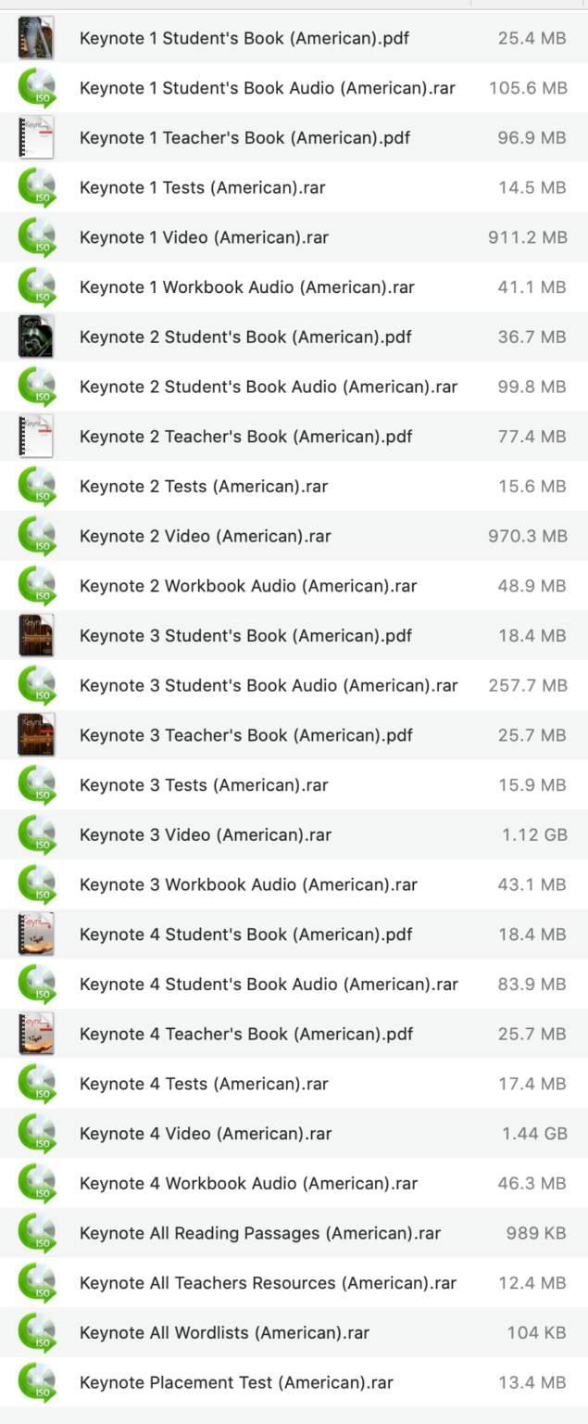Click the ISO icon for Keynote 3 Workbook Audio
Image resolution: width=588 pixels, height=1424 pixels.
36,884
